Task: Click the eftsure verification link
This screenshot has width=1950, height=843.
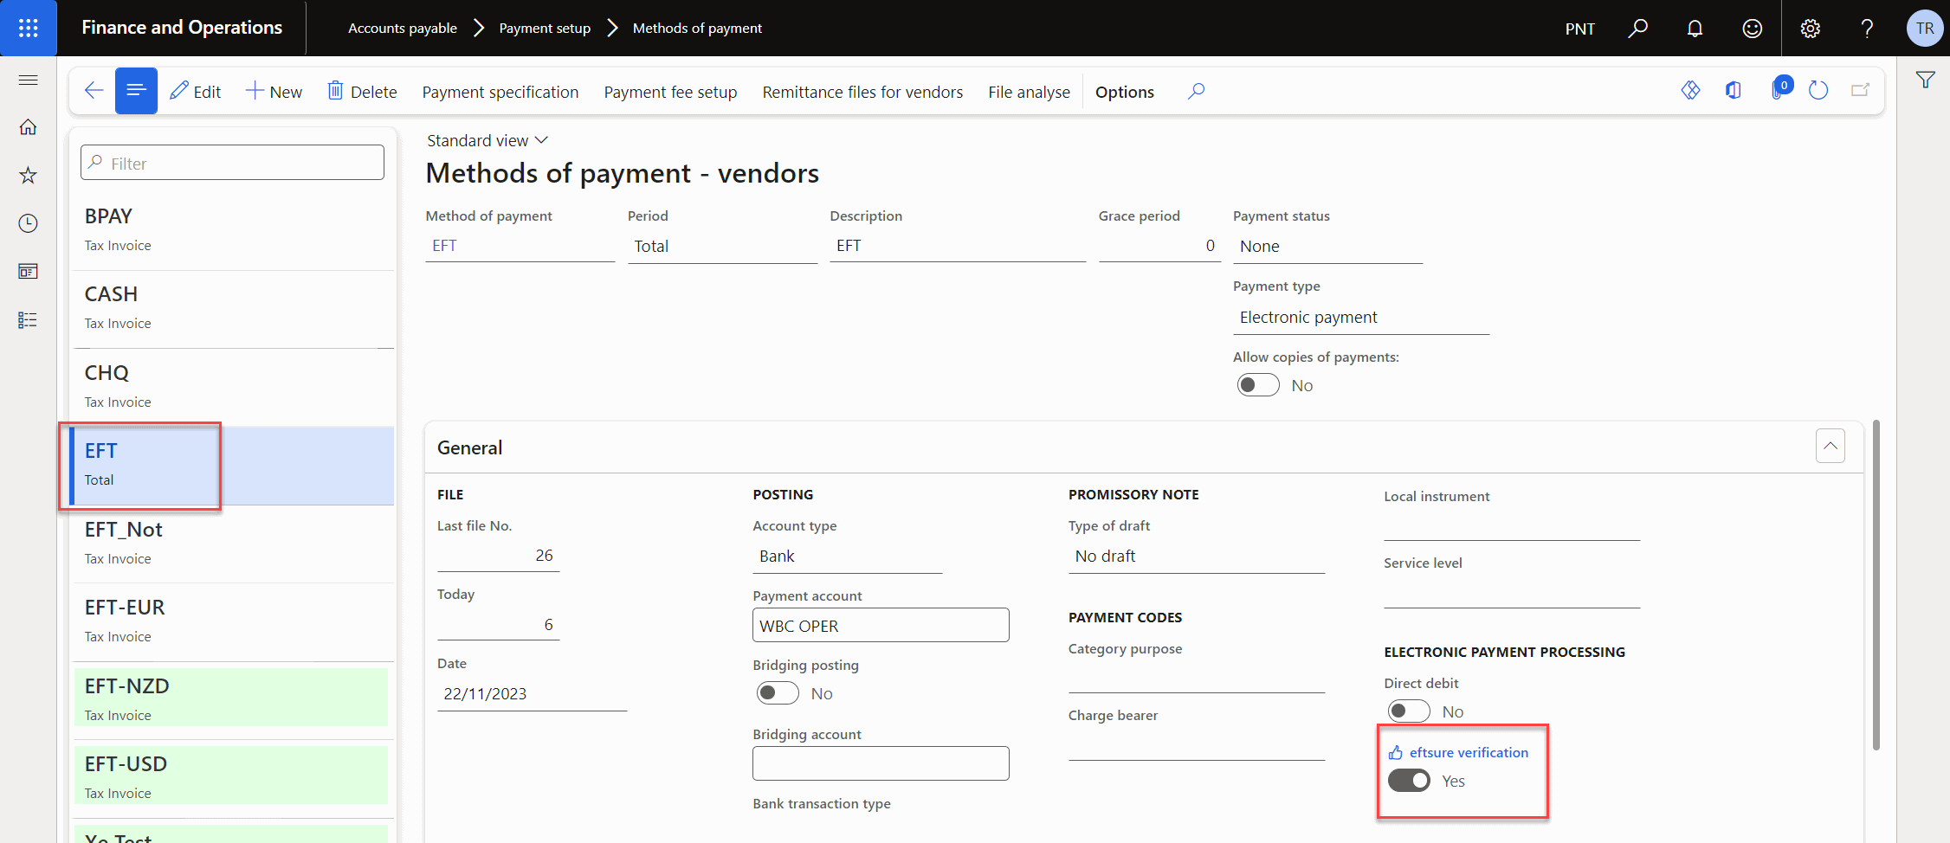Action: 1469,753
